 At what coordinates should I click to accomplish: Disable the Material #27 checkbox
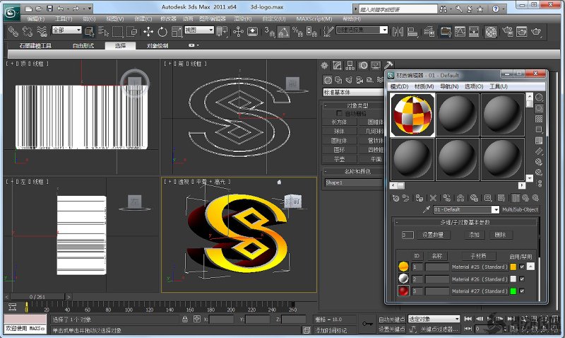(x=522, y=291)
